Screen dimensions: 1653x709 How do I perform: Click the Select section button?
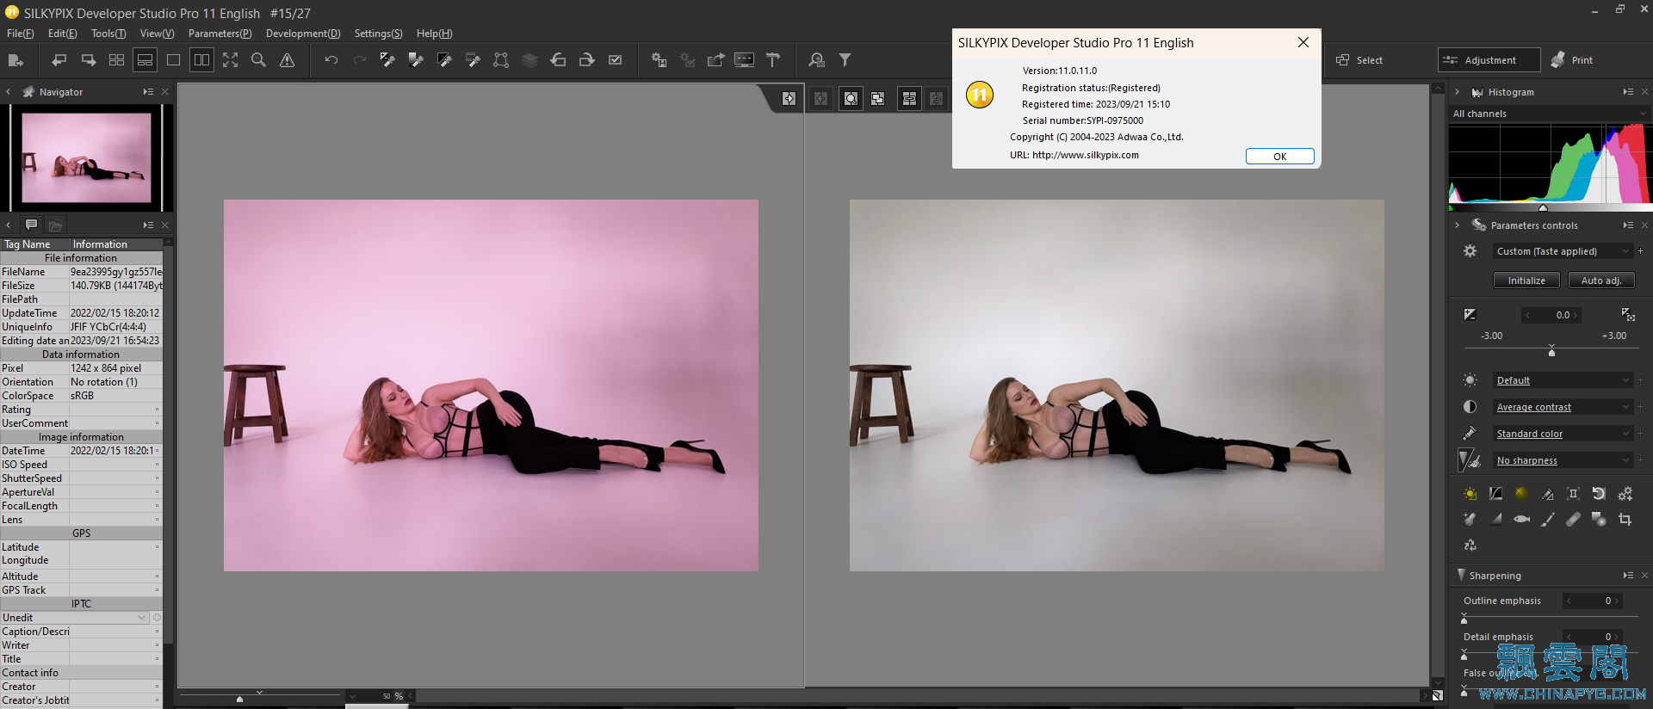coord(1359,60)
